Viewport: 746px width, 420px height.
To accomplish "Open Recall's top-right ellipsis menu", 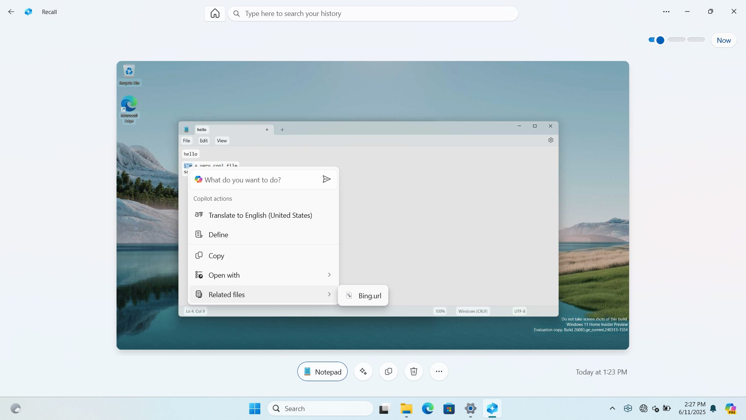I will (666, 12).
